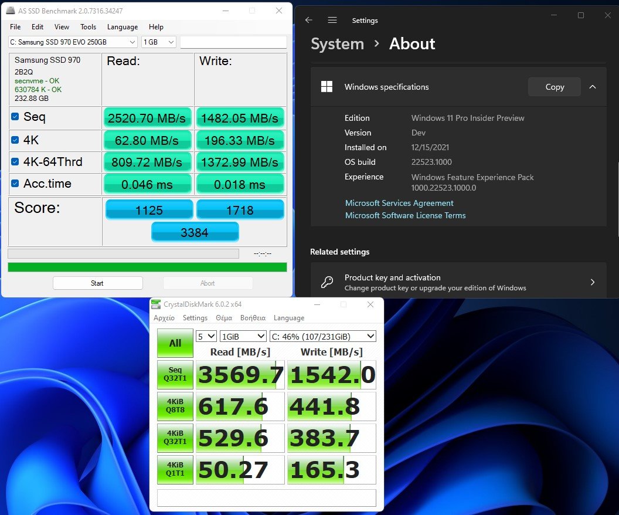Image resolution: width=619 pixels, height=515 pixels.
Task: Open the 1 GB test size dropdown
Action: click(x=159, y=42)
